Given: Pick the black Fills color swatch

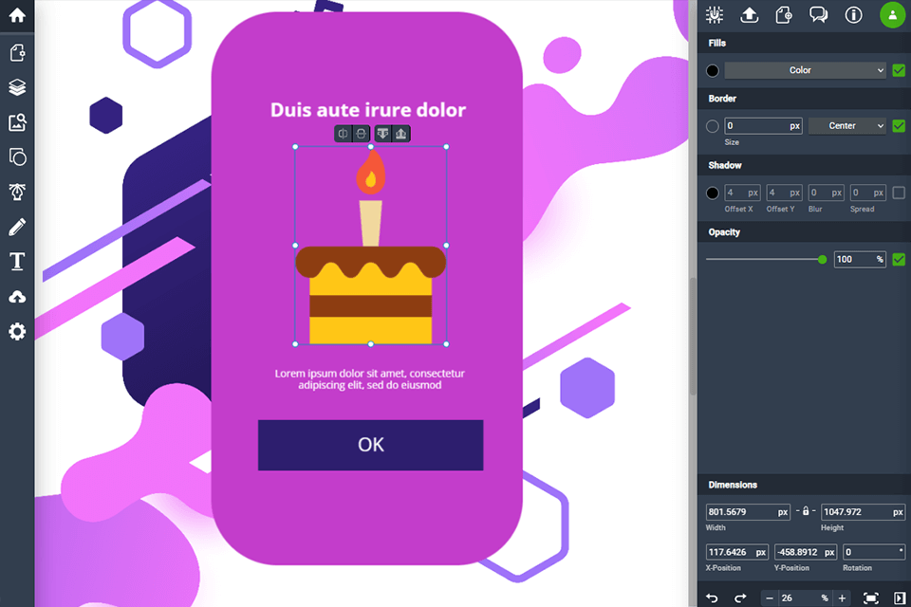Looking at the screenshot, I should coord(713,71).
